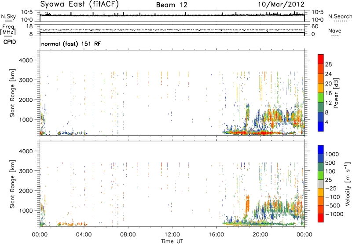Screen dimensions: 352x244
Task: Click the solid-line sample under "N.Sky"
Action: pos(8,21)
